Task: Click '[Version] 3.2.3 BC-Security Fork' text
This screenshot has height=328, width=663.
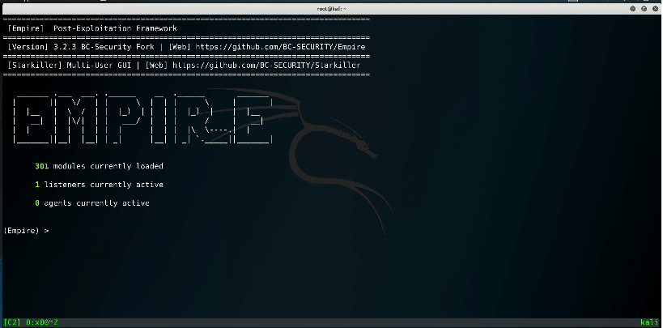Action: 81,47
